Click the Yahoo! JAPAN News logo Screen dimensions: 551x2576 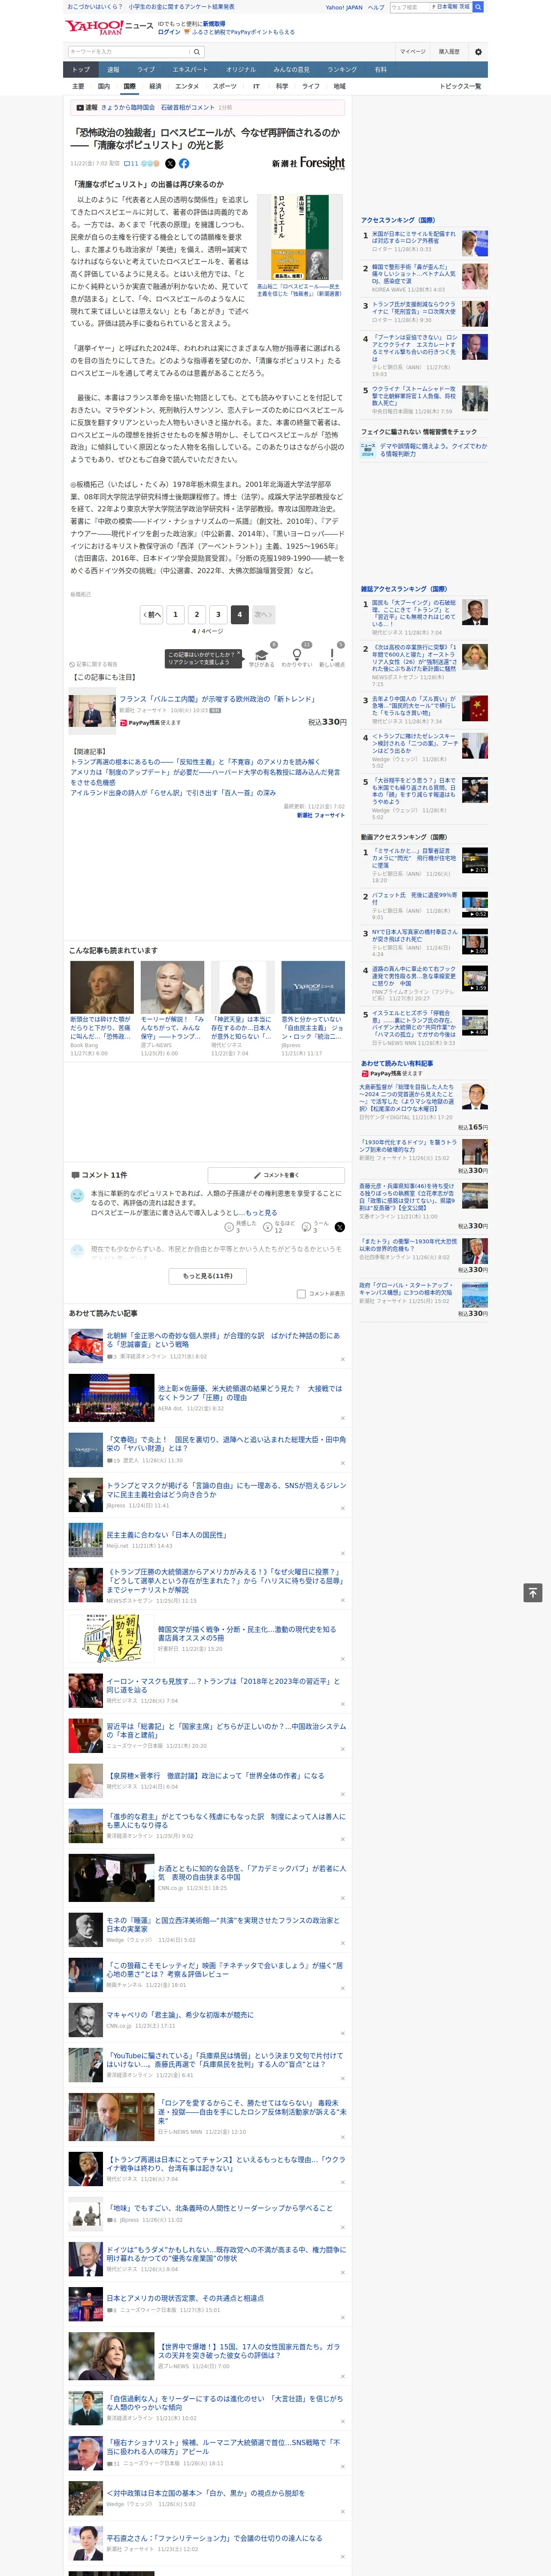[109, 27]
